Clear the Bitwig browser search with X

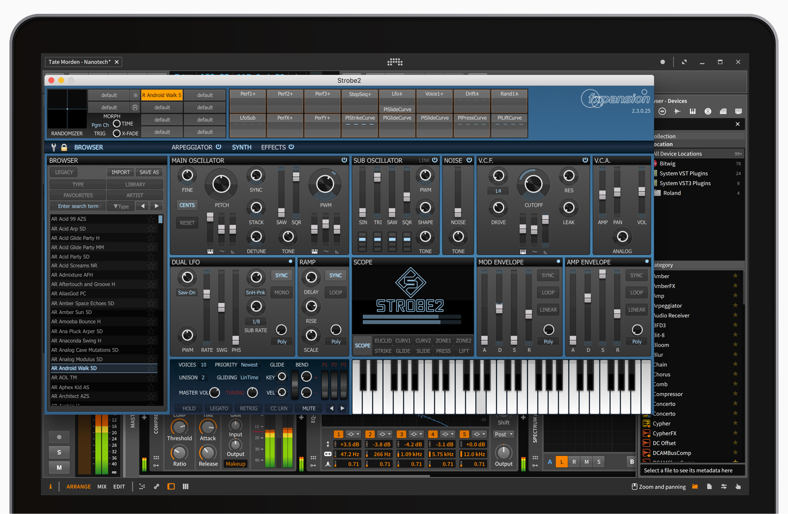coord(738,124)
